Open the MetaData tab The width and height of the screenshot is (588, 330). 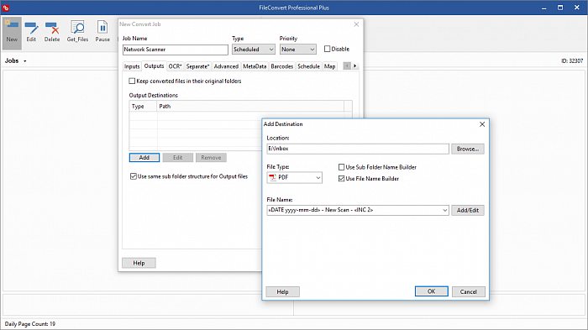[255, 66]
